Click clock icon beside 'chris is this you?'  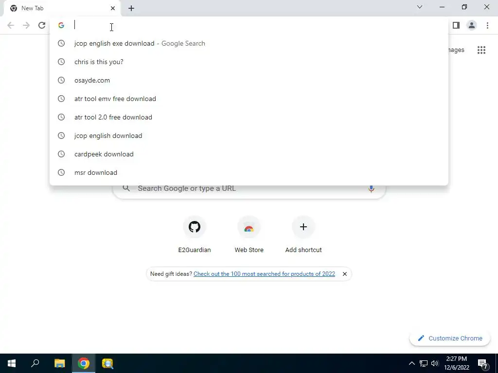[61, 62]
